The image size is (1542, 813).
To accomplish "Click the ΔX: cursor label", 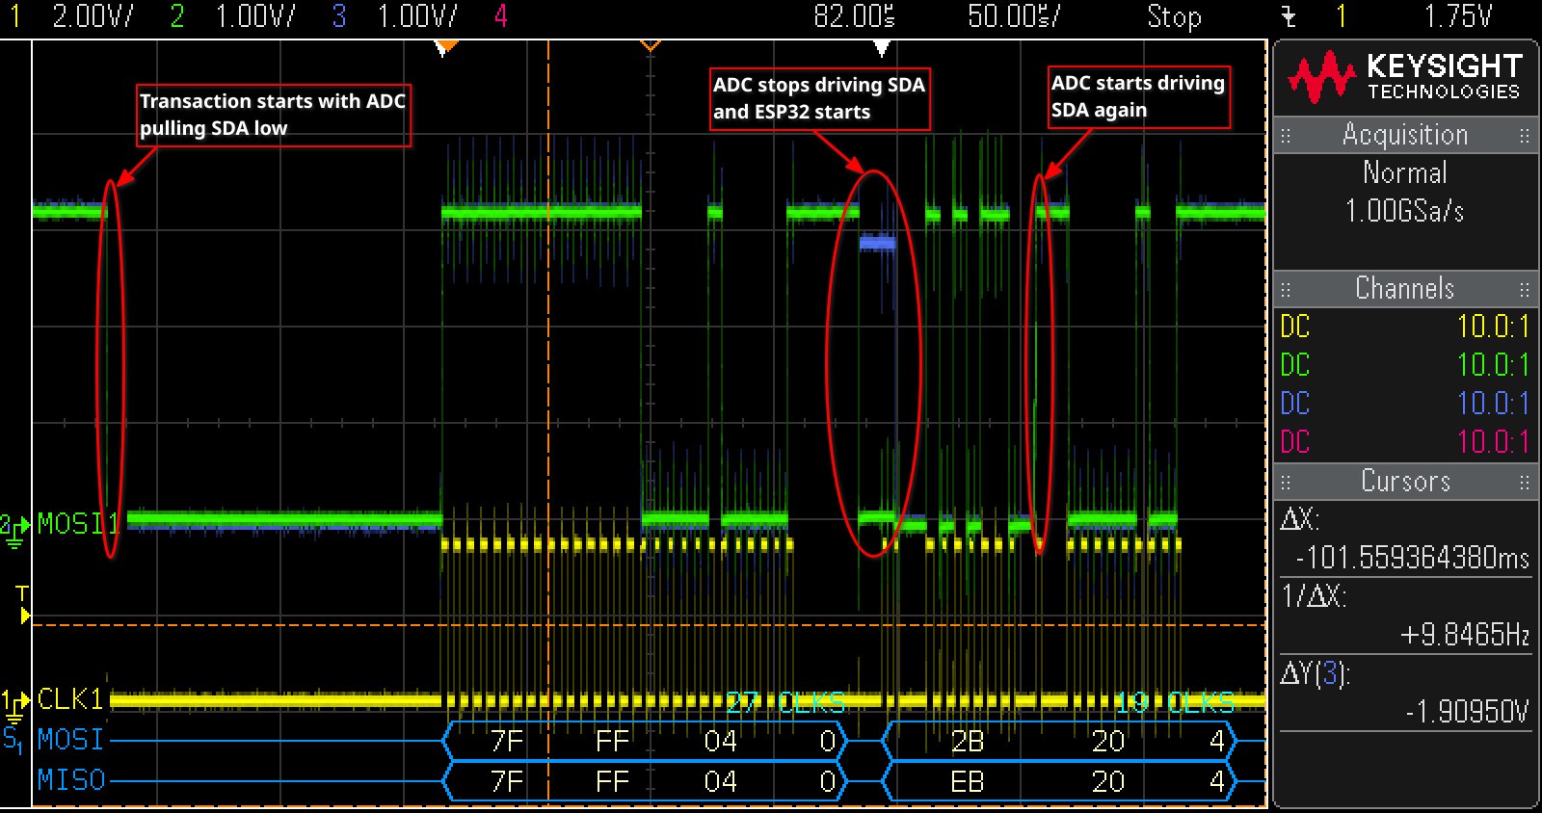I will coord(1299,520).
